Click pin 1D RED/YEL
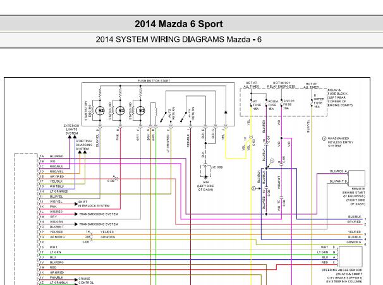Viewport: 383px width, 285px height. point(51,171)
